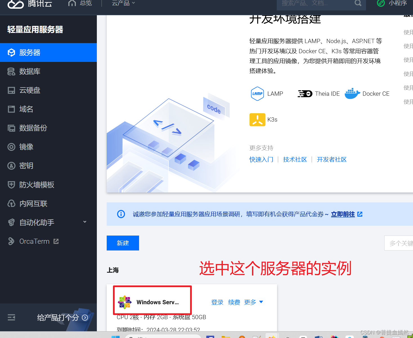Click the search magnifier icon
The width and height of the screenshot is (413, 338).
(358, 3)
